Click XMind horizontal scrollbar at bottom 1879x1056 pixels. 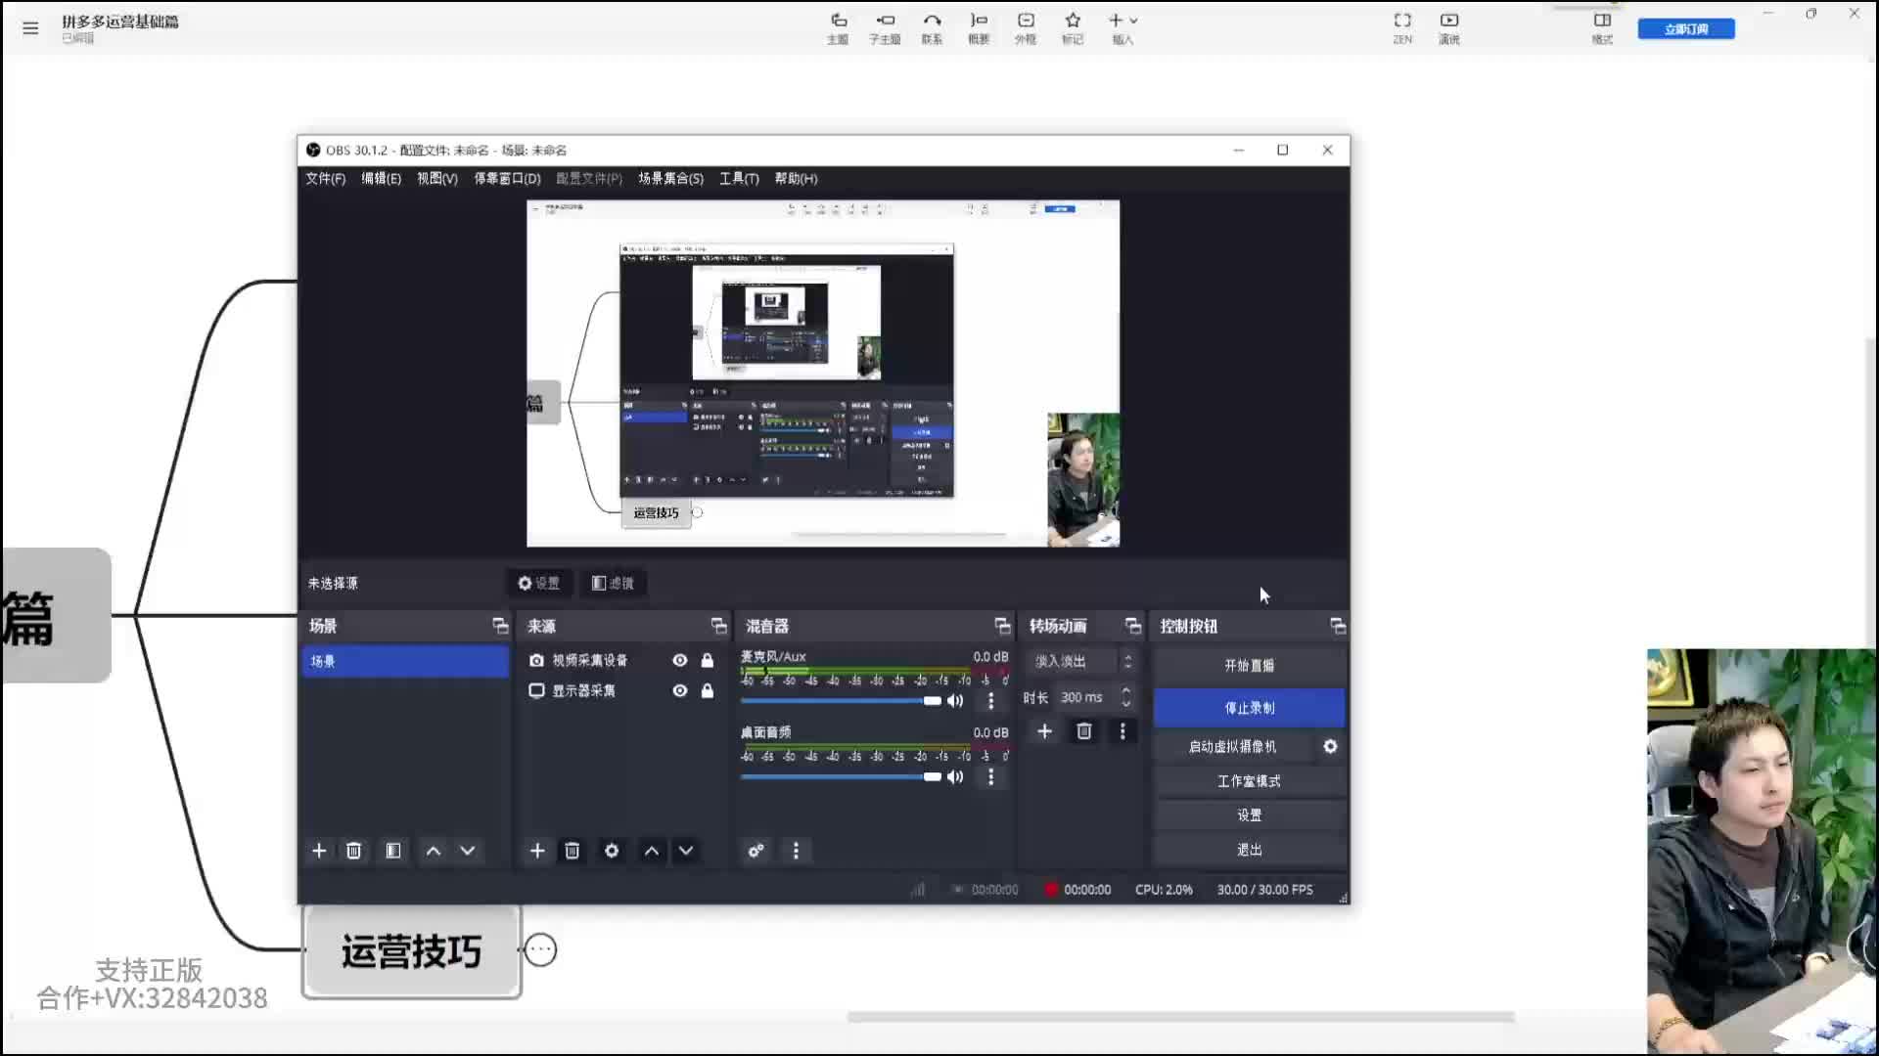click(1181, 1017)
